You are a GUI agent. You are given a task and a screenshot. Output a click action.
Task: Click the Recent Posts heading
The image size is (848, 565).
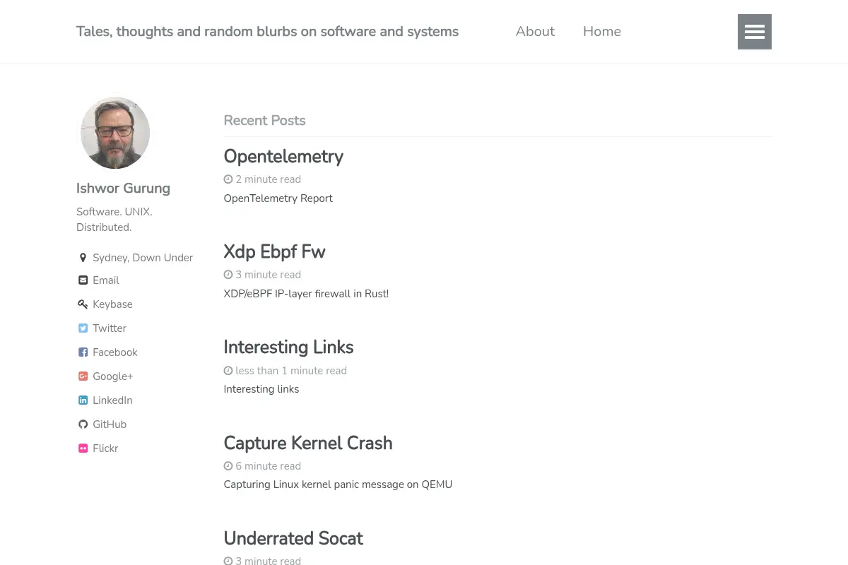point(264,121)
